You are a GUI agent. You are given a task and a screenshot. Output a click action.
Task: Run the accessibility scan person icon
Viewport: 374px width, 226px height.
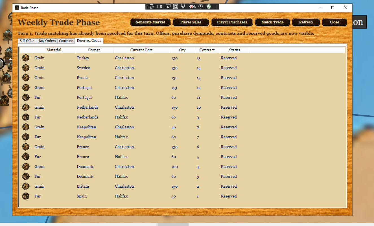click(x=201, y=6)
